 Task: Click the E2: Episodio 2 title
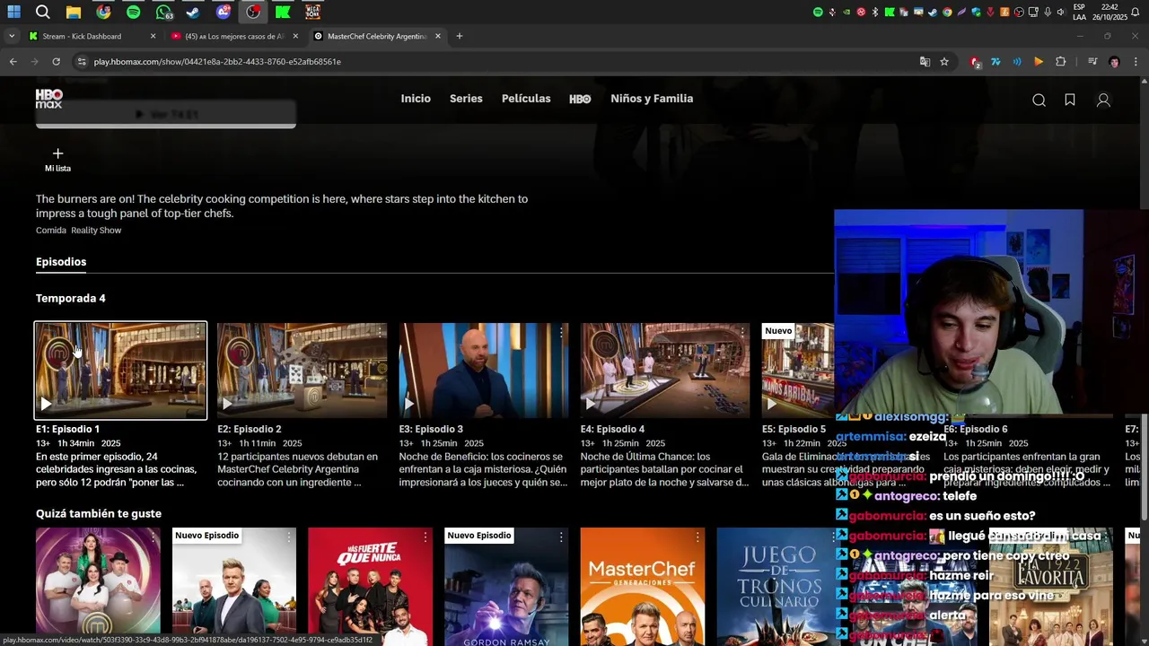[250, 429]
